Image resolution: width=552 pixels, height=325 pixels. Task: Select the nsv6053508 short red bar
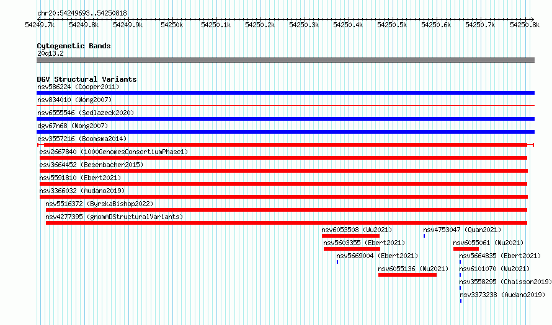350,236
